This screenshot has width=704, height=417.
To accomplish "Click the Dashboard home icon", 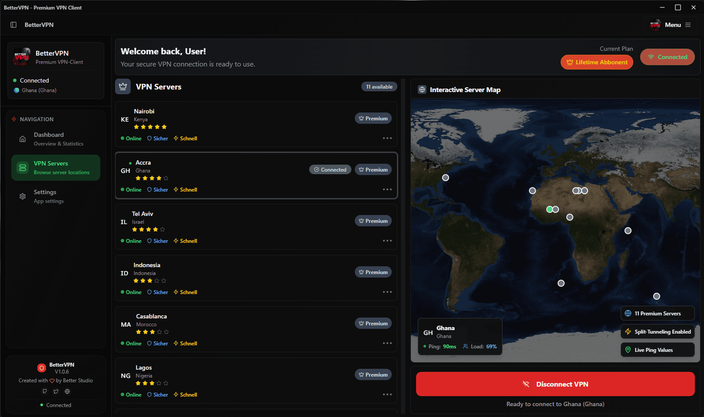I will point(23,139).
